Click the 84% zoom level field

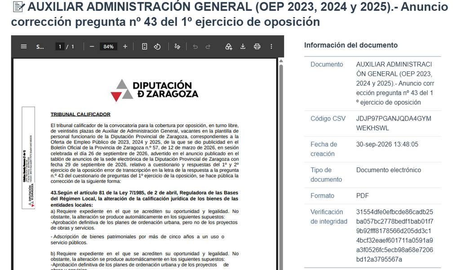pos(109,47)
